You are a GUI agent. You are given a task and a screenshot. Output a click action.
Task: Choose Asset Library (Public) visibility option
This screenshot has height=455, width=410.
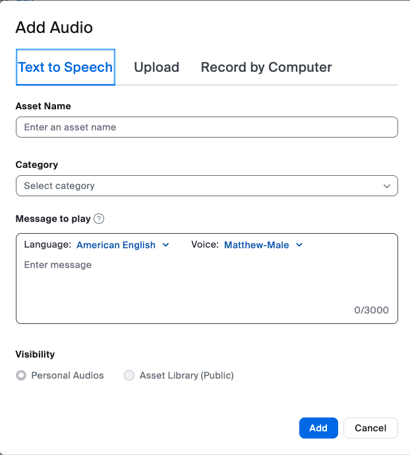tap(129, 375)
